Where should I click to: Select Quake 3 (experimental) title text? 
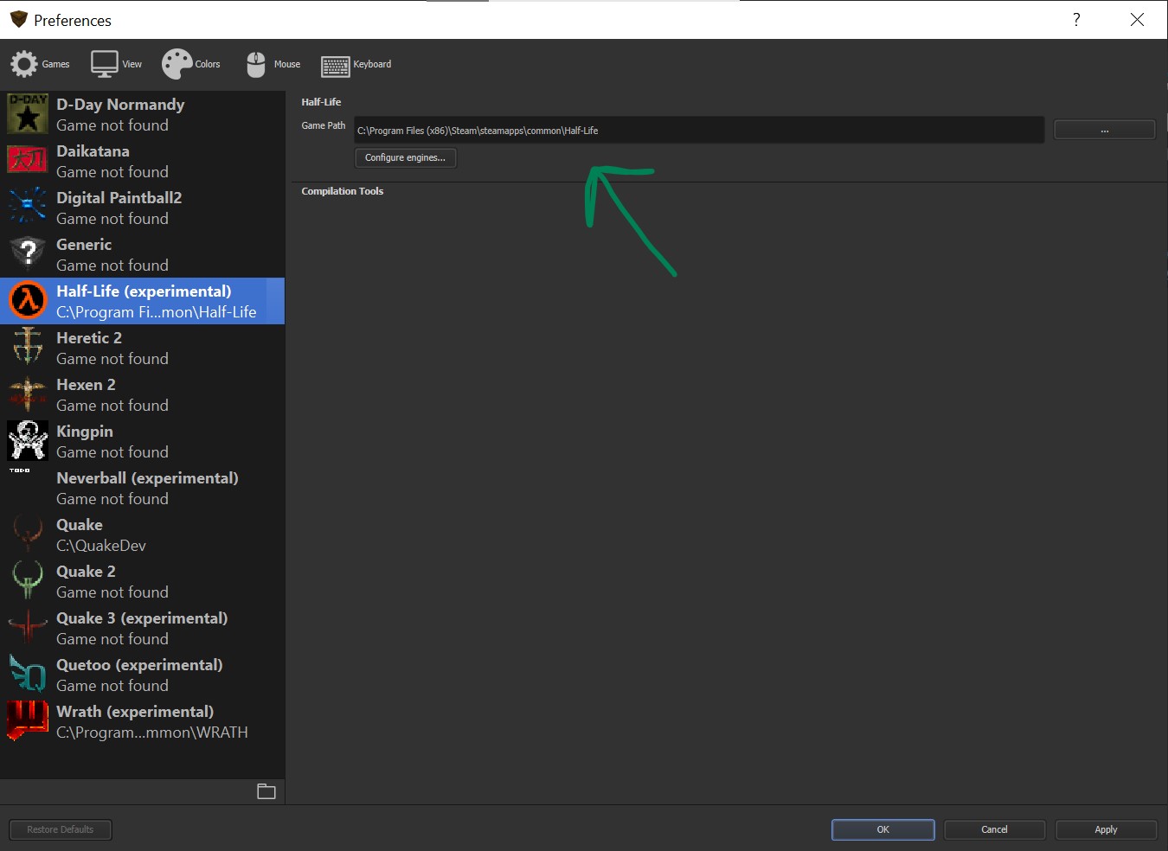coord(142,618)
